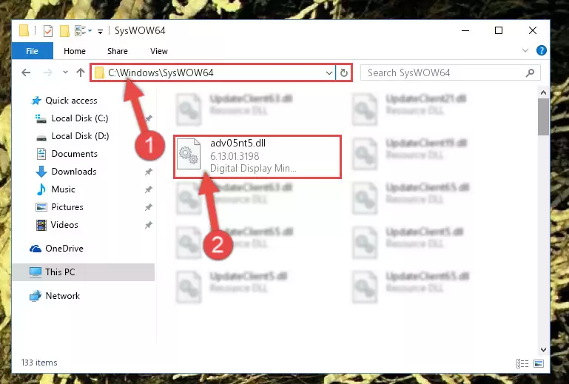Image resolution: width=569 pixels, height=384 pixels.
Task: Close the SysWOW64 window
Action: (x=532, y=31)
